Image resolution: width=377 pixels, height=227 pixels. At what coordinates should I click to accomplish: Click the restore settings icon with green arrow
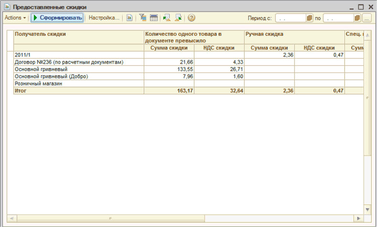[x=167, y=18]
